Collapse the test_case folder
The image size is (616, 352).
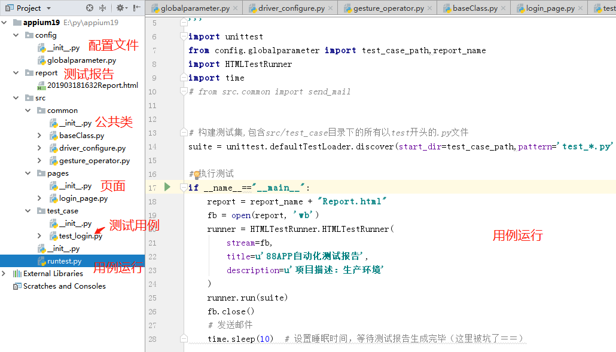28,211
